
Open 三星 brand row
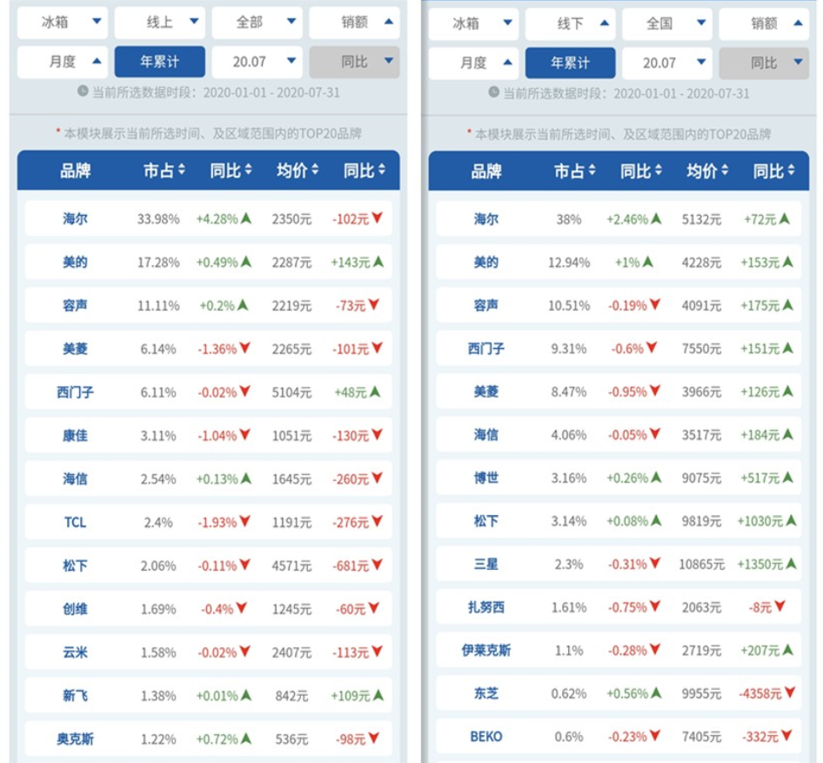(x=619, y=564)
